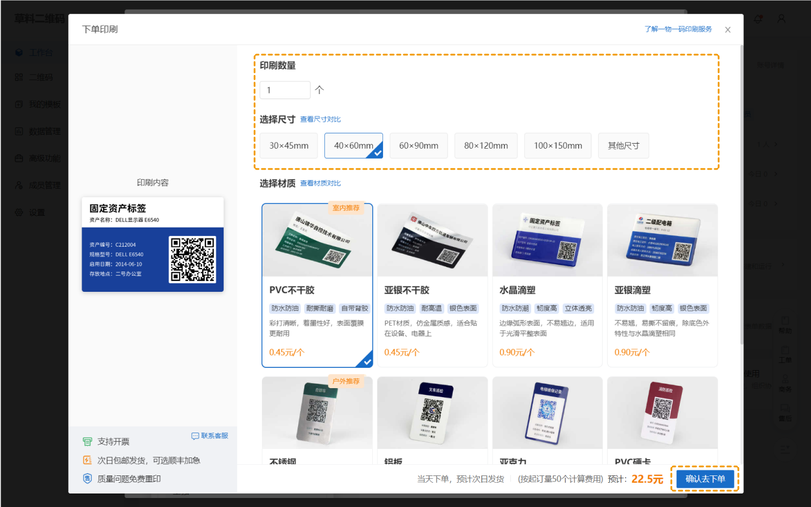Pick the 铝板 material thumbnail
Viewport: 811px width, 507px height.
pos(433,413)
